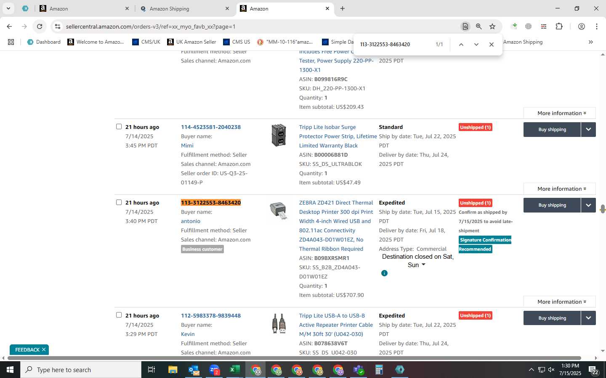The height and width of the screenshot is (378, 606).
Task: Open the Chrome profile icon
Action: pos(582,26)
